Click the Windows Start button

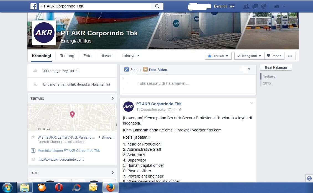(x=7, y=188)
